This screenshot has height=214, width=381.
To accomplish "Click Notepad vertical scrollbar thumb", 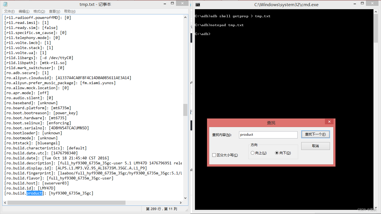I will coord(185,110).
